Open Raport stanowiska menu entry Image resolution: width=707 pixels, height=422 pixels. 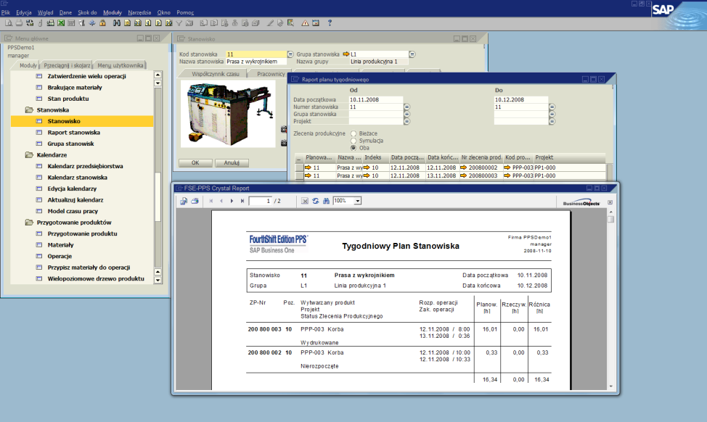[73, 133]
